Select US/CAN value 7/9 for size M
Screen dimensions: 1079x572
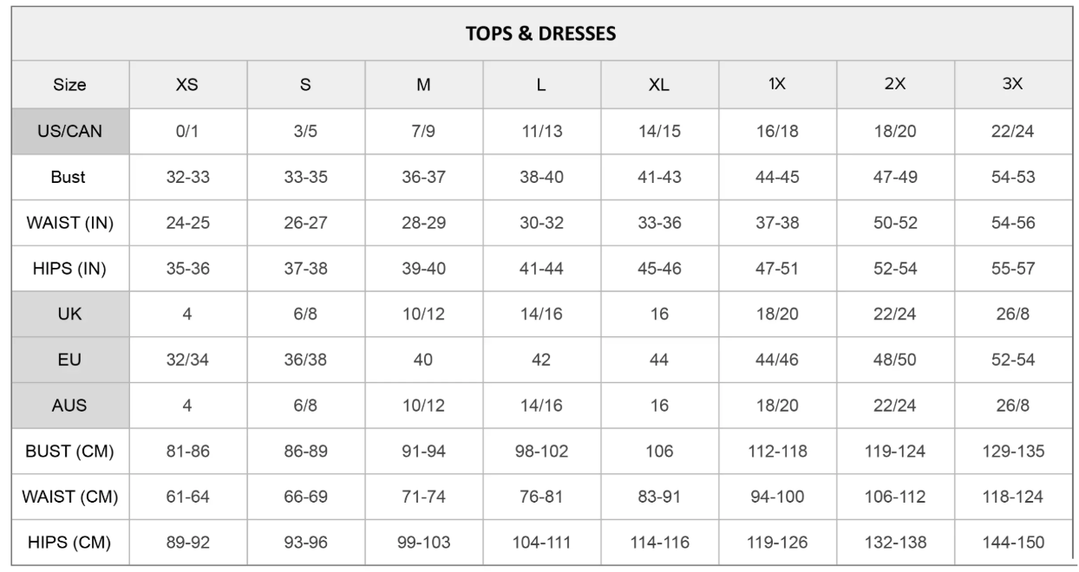point(423,132)
